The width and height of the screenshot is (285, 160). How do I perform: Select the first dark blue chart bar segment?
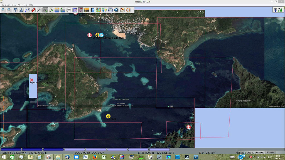click(x=11, y=149)
